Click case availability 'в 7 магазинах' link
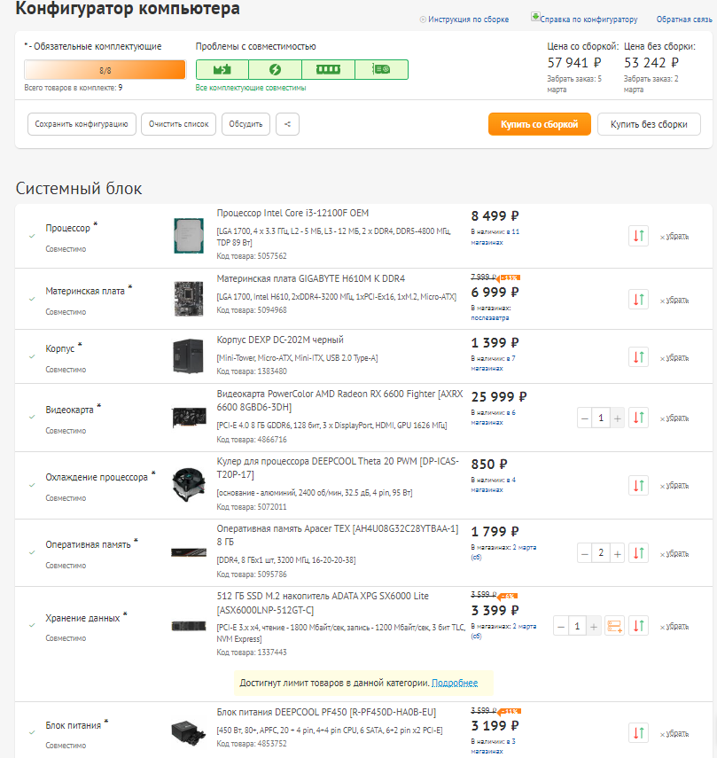 493,363
